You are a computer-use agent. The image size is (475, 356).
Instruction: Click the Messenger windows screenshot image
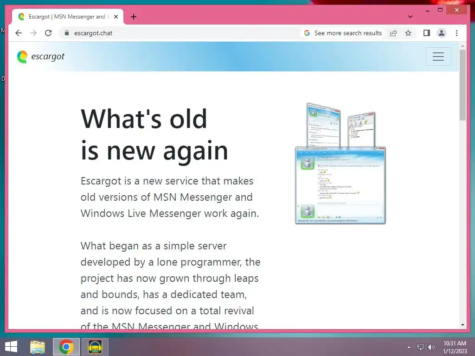pyautogui.click(x=340, y=164)
